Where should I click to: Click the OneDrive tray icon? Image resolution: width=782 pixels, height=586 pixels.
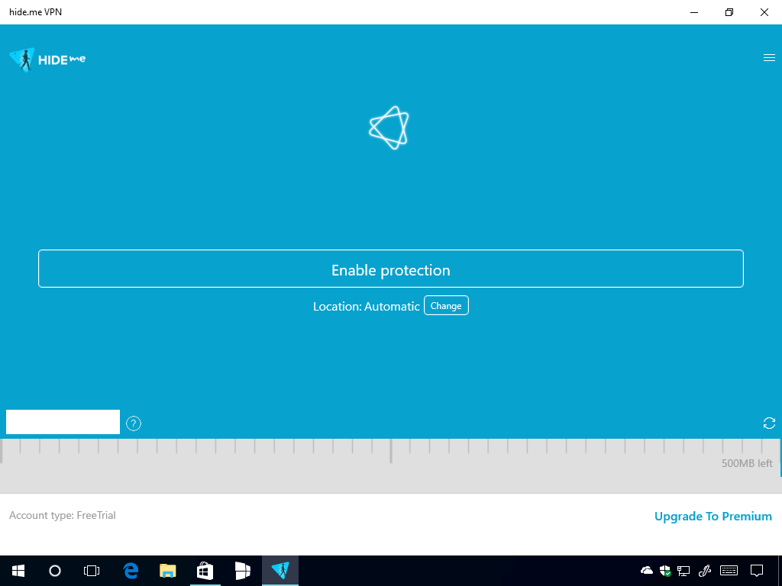tap(647, 570)
